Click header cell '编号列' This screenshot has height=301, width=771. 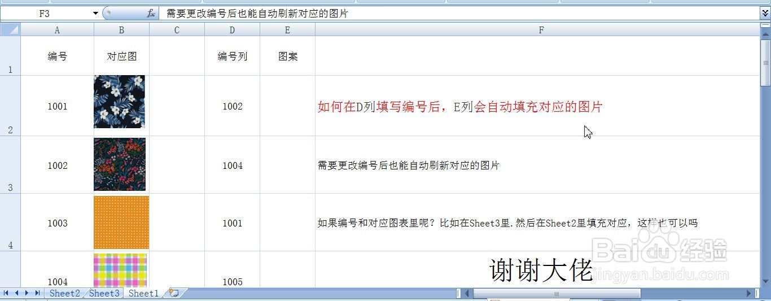[x=232, y=56]
